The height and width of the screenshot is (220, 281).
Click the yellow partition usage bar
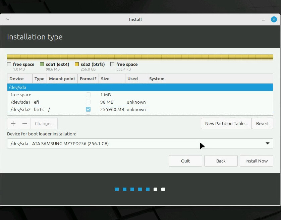tap(140, 57)
